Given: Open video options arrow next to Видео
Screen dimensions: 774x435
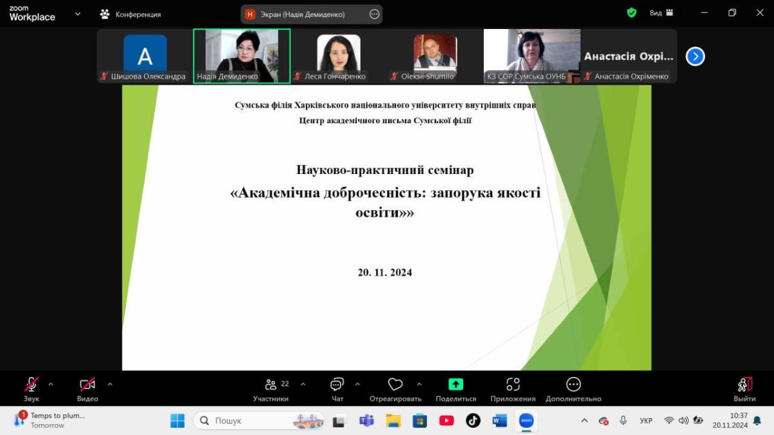Looking at the screenshot, I should [110, 384].
